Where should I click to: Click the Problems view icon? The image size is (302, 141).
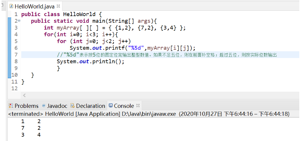(x=11, y=106)
